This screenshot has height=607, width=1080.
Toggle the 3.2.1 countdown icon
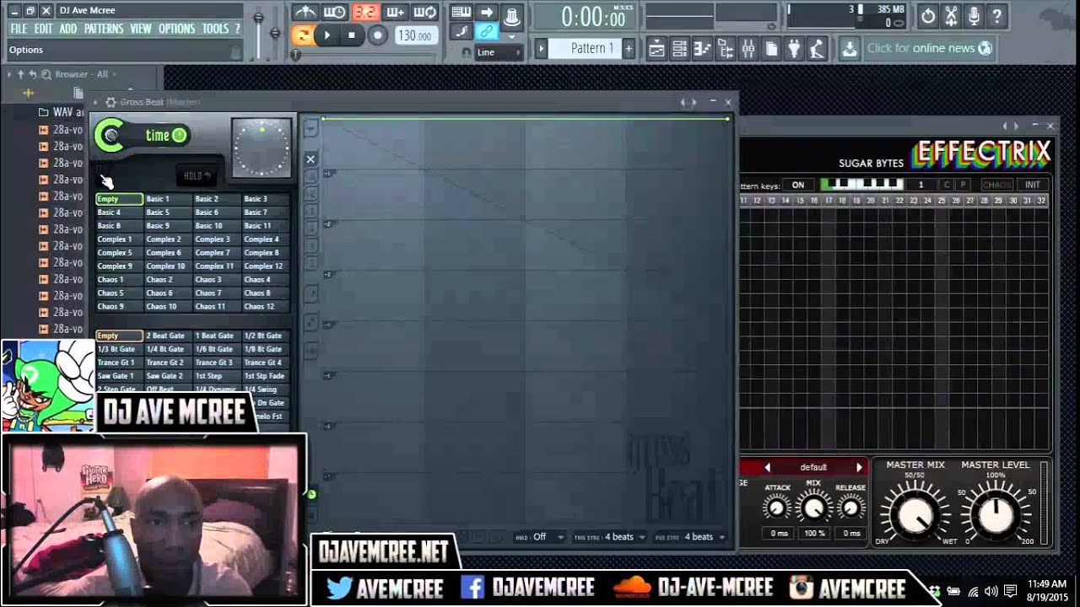click(365, 12)
